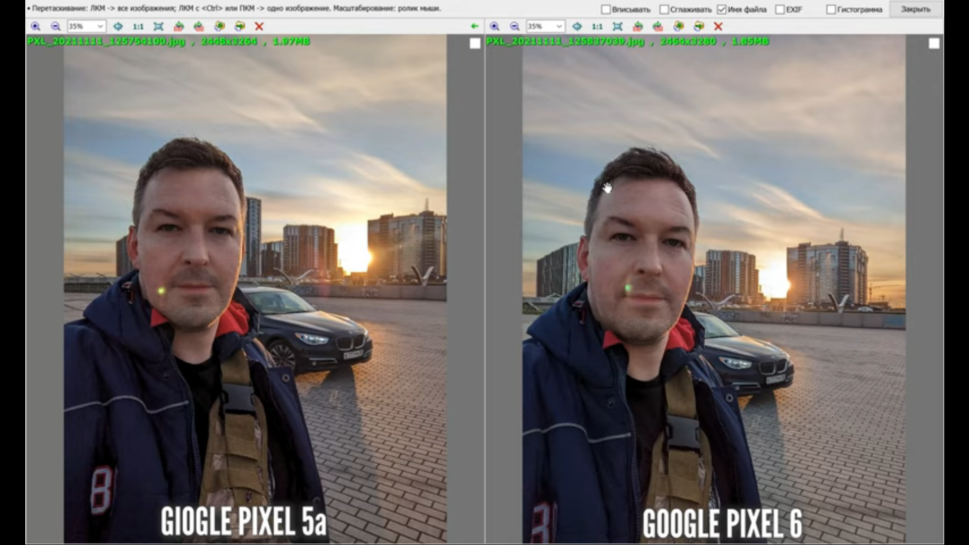Viewport: 969px width, 545px height.
Task: Click green arrow in left pane
Action: pos(474,26)
